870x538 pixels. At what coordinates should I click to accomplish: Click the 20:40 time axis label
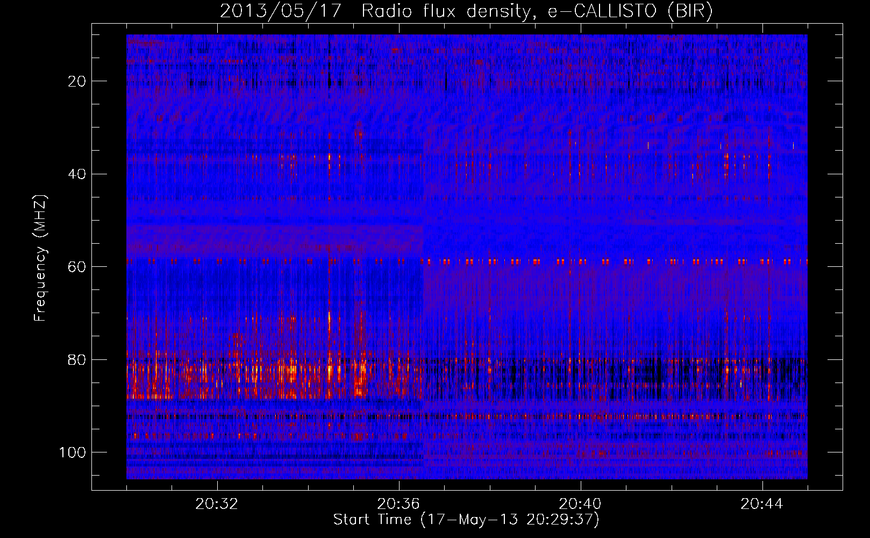(x=580, y=504)
